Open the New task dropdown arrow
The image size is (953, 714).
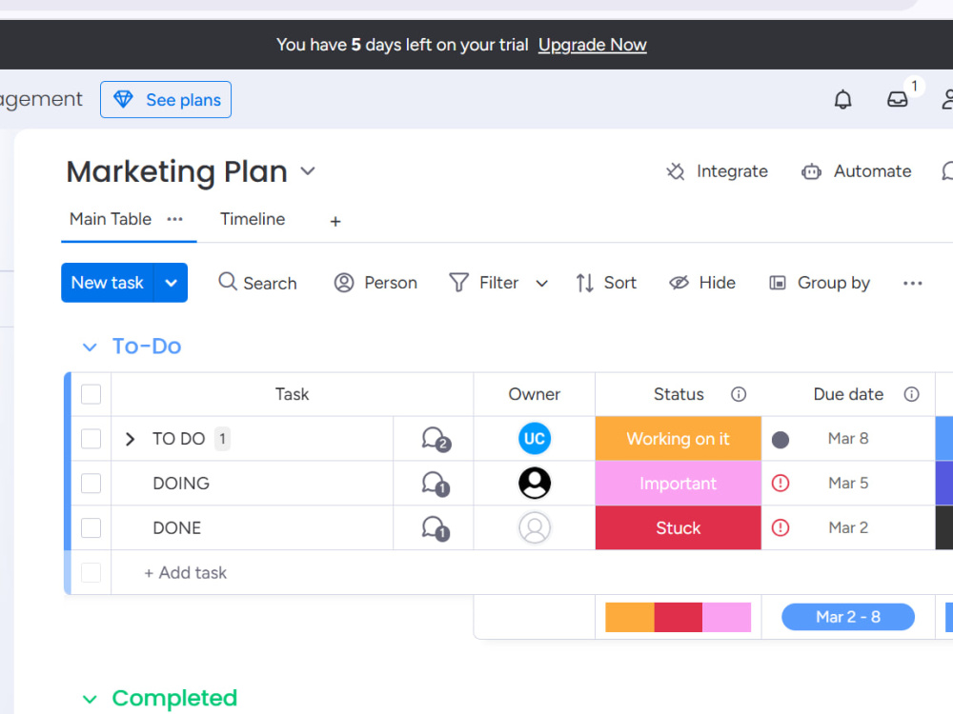click(172, 283)
